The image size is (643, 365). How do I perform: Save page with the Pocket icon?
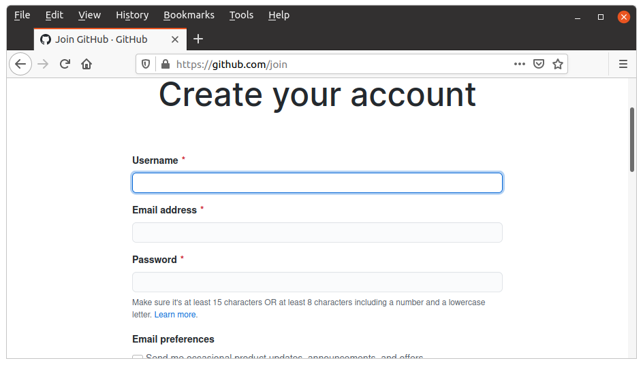538,64
